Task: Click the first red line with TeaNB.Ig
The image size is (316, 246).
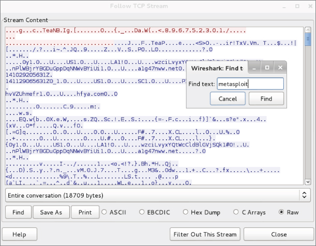Action: point(126,30)
